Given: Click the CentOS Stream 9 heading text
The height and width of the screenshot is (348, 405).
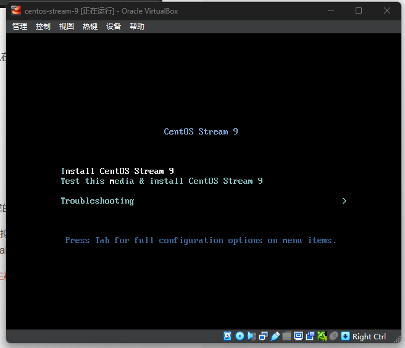Looking at the screenshot, I should 201,131.
